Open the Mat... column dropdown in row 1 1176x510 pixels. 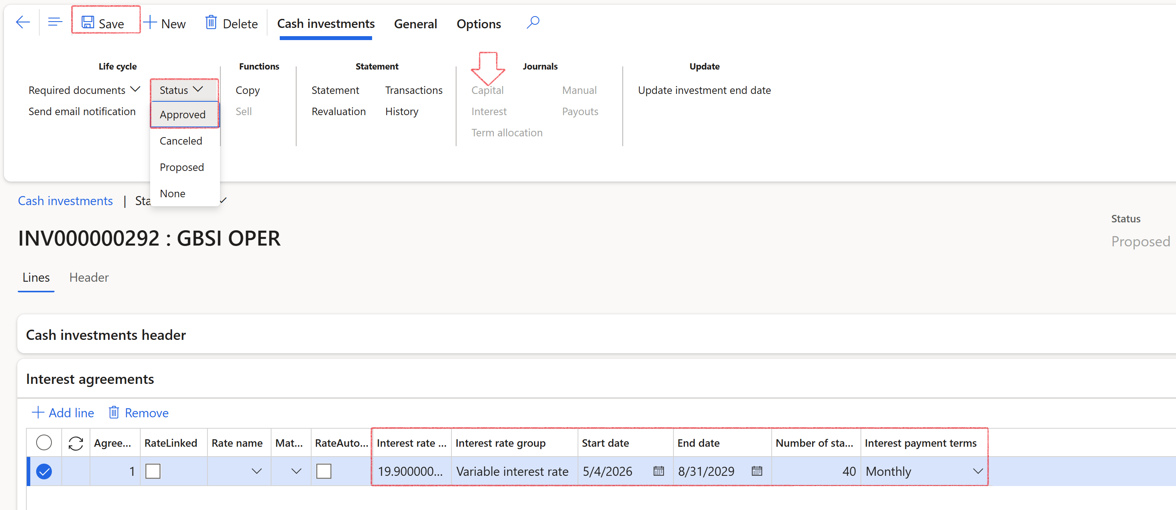(x=296, y=471)
